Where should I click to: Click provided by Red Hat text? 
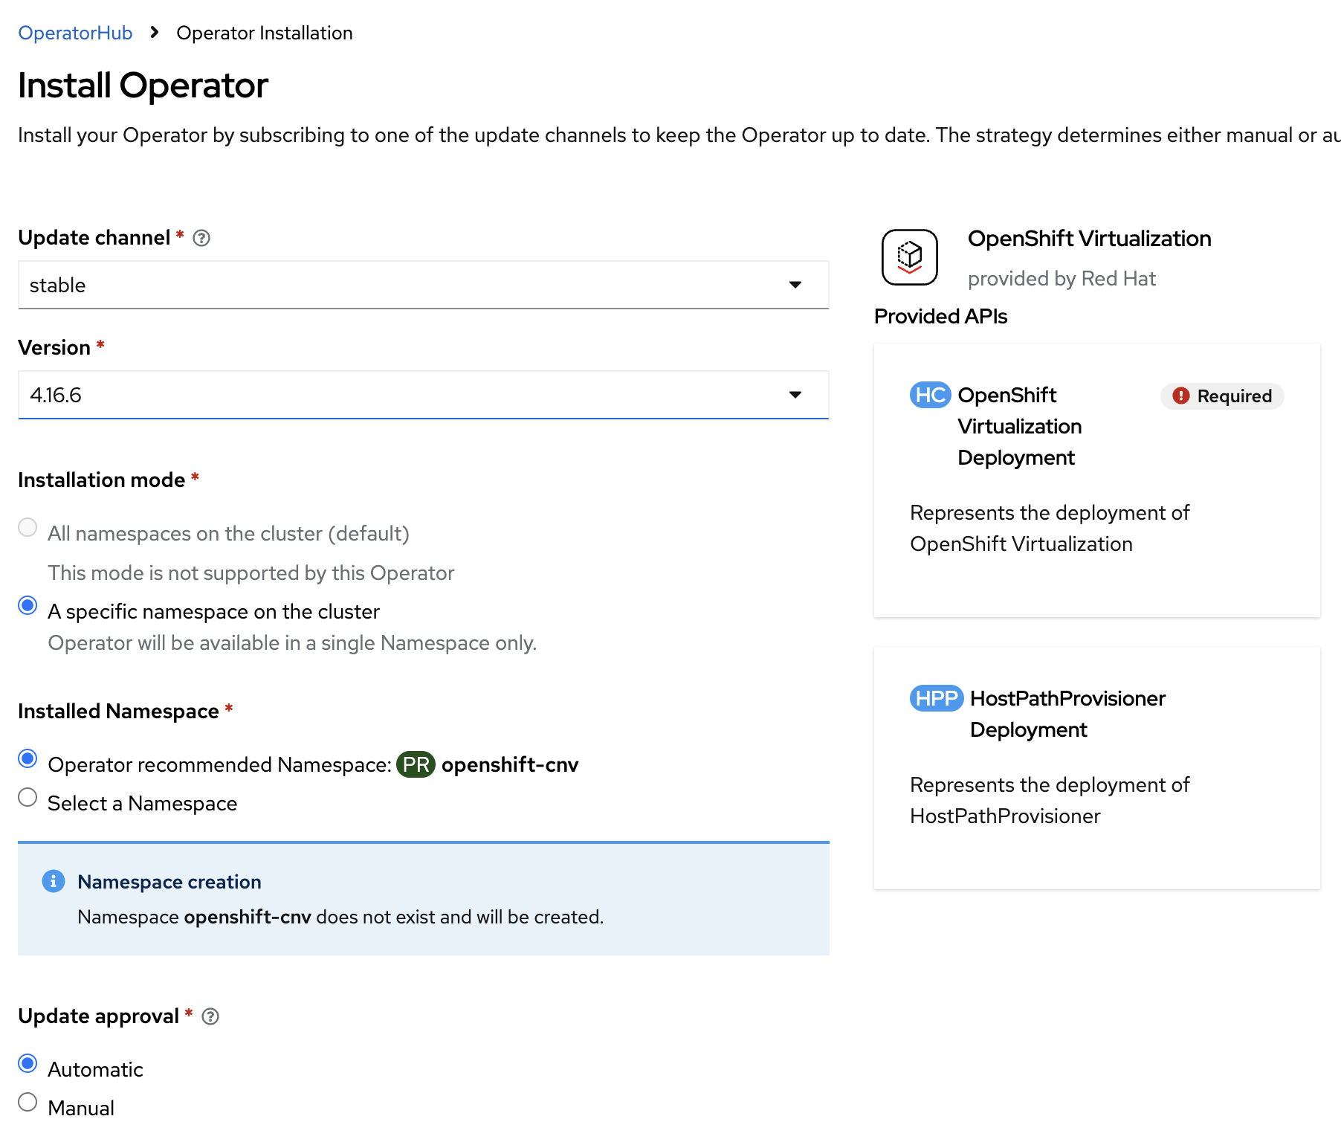[1062, 278]
